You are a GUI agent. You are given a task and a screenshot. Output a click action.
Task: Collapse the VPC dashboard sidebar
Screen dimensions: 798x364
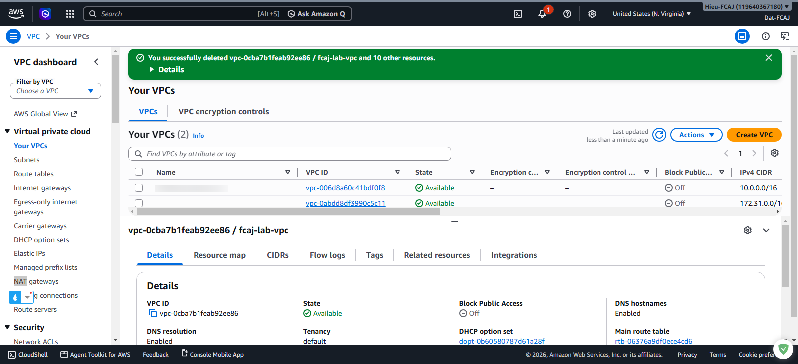(x=96, y=62)
